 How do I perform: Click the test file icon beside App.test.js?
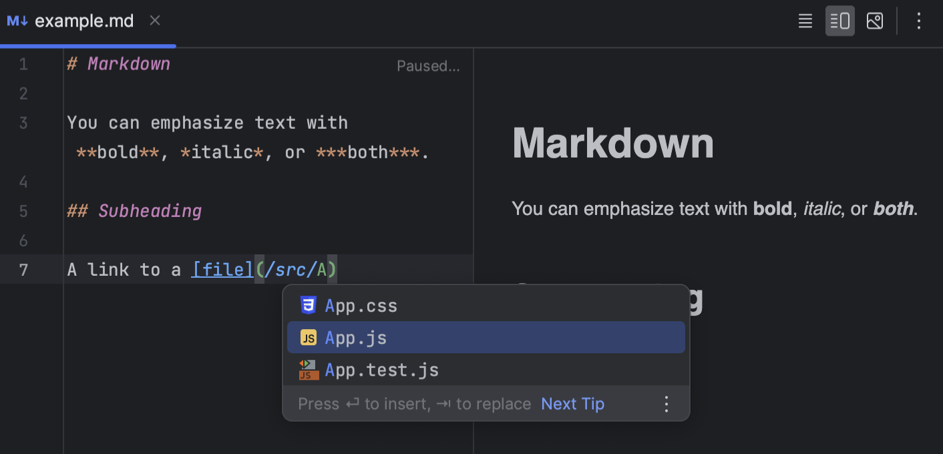coord(308,370)
